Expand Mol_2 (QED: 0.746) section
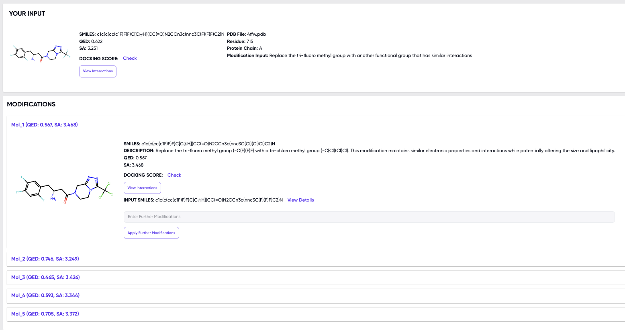Viewport: 625px width, 330px height. point(45,259)
